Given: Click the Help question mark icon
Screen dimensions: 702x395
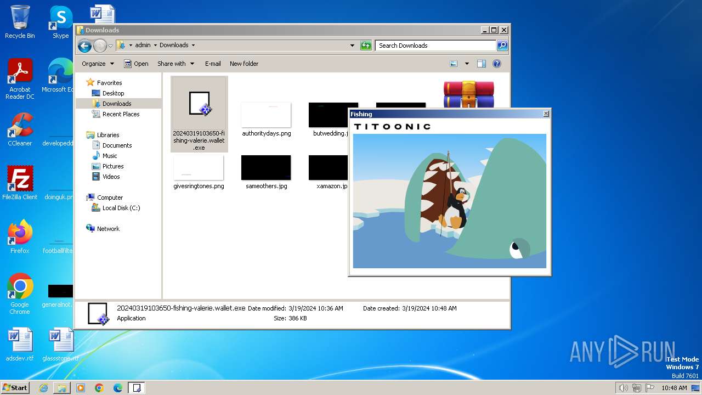Looking at the screenshot, I should tap(497, 64).
